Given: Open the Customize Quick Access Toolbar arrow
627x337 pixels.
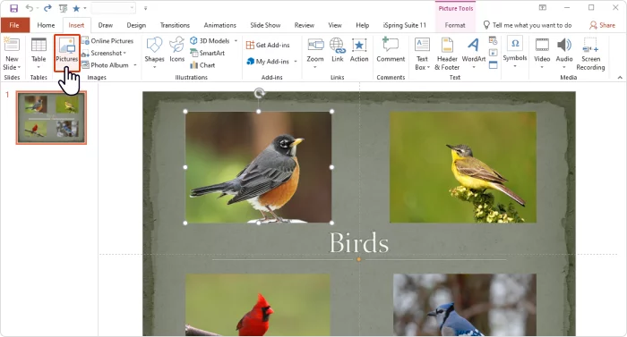Looking at the screenshot, I should 145,8.
